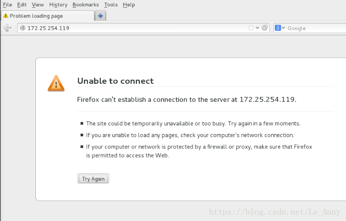Click the orange warning triangle icon

(56, 83)
